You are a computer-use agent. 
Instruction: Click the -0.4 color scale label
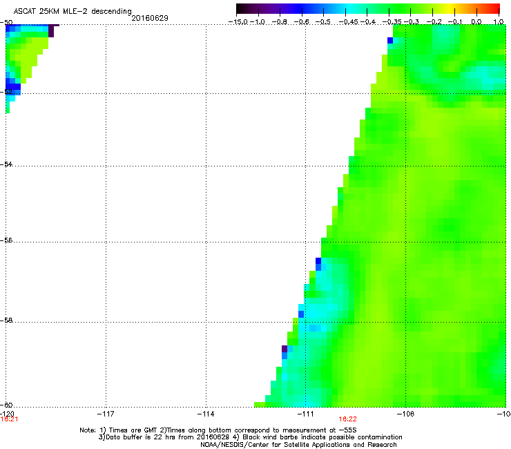click(367, 22)
